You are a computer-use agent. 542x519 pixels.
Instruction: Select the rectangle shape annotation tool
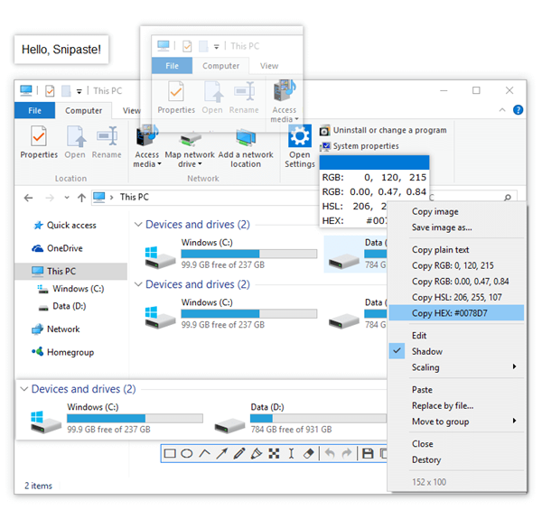pyautogui.click(x=170, y=453)
